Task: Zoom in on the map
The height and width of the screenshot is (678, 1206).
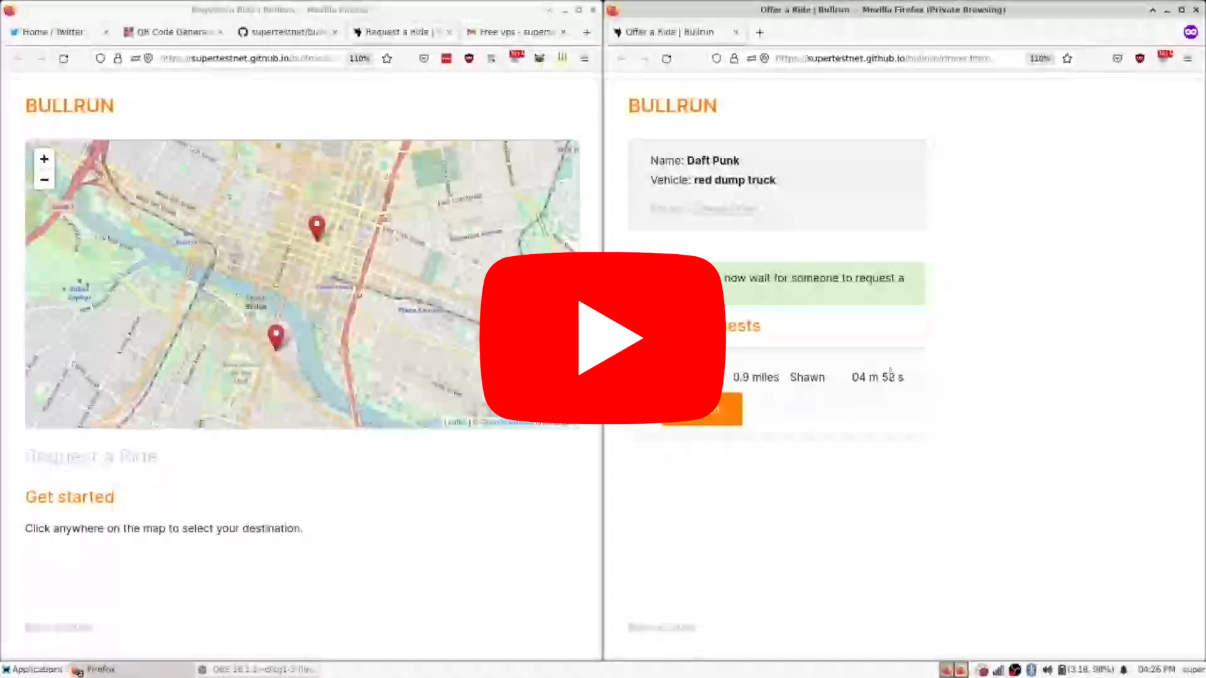Action: (x=44, y=159)
